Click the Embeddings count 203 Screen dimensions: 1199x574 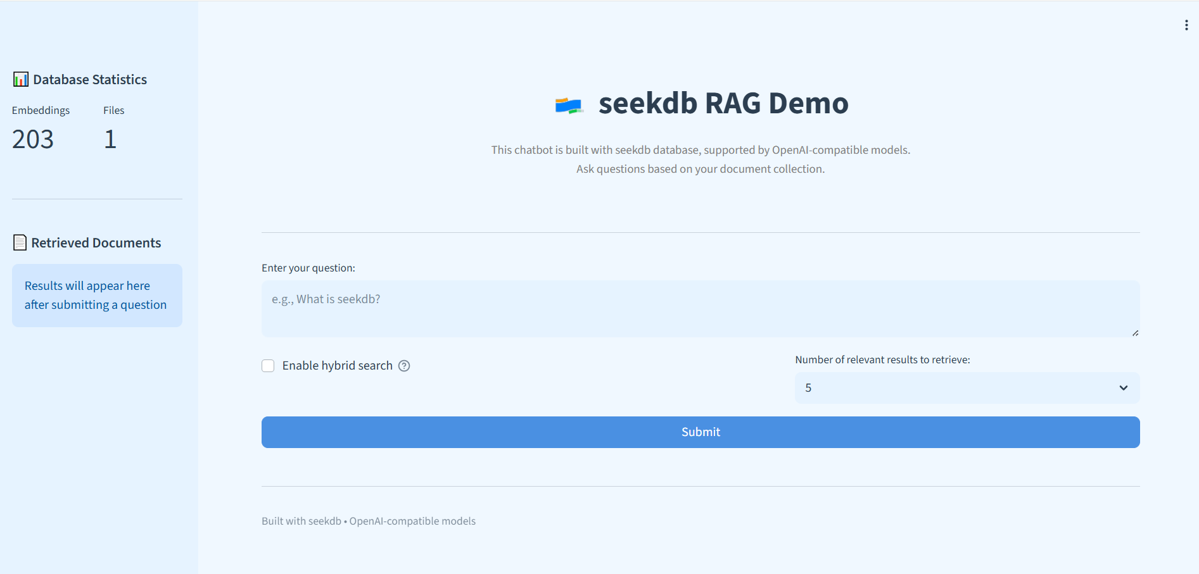tap(33, 139)
